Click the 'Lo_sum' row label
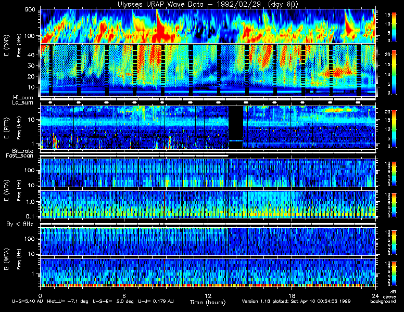This screenshot has height=312, width=404. (x=23, y=103)
